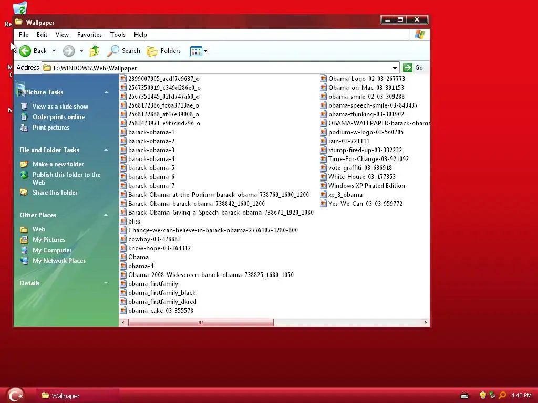Screen dimensions: 538x403
Task: Click Order prints online link
Action: coord(59,117)
